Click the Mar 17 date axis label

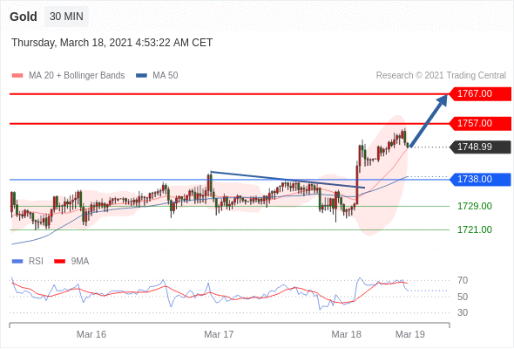click(219, 334)
